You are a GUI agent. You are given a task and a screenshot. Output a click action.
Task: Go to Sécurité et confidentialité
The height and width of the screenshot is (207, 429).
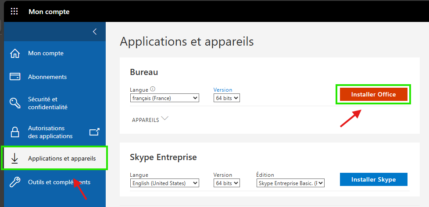click(55, 103)
